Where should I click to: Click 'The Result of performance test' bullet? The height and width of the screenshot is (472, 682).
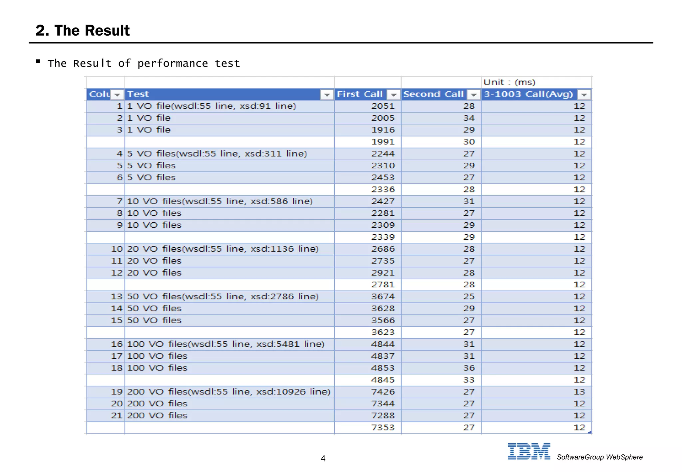[x=144, y=63]
